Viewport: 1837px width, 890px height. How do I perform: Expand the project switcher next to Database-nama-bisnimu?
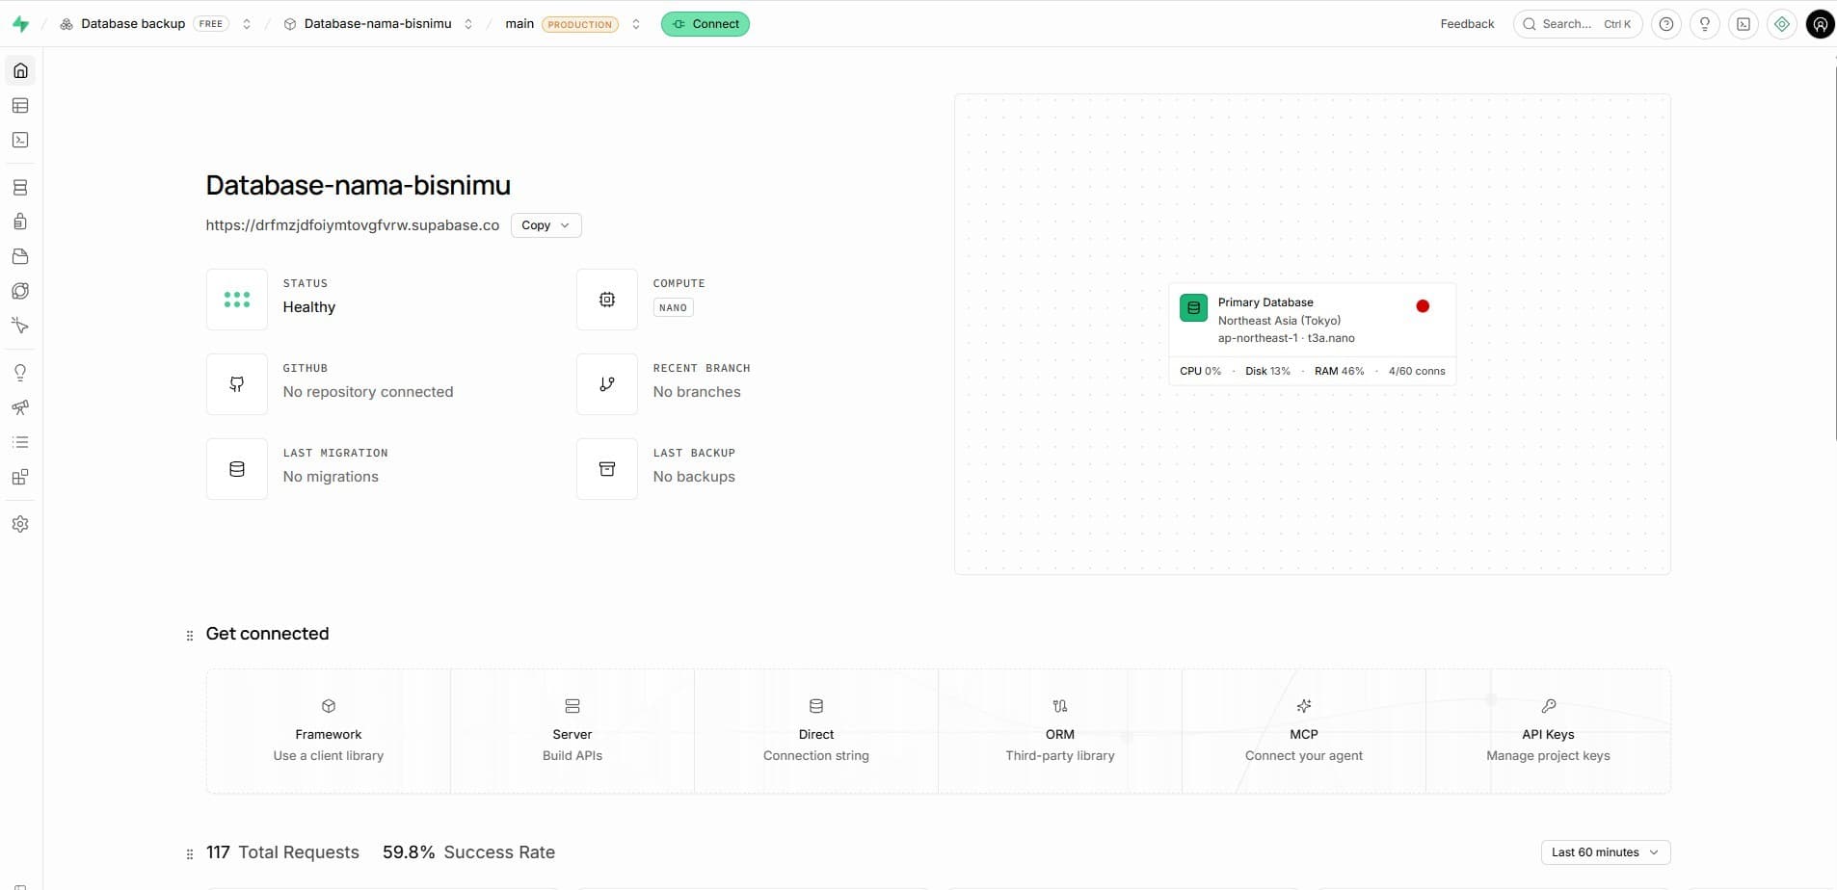[x=468, y=24]
